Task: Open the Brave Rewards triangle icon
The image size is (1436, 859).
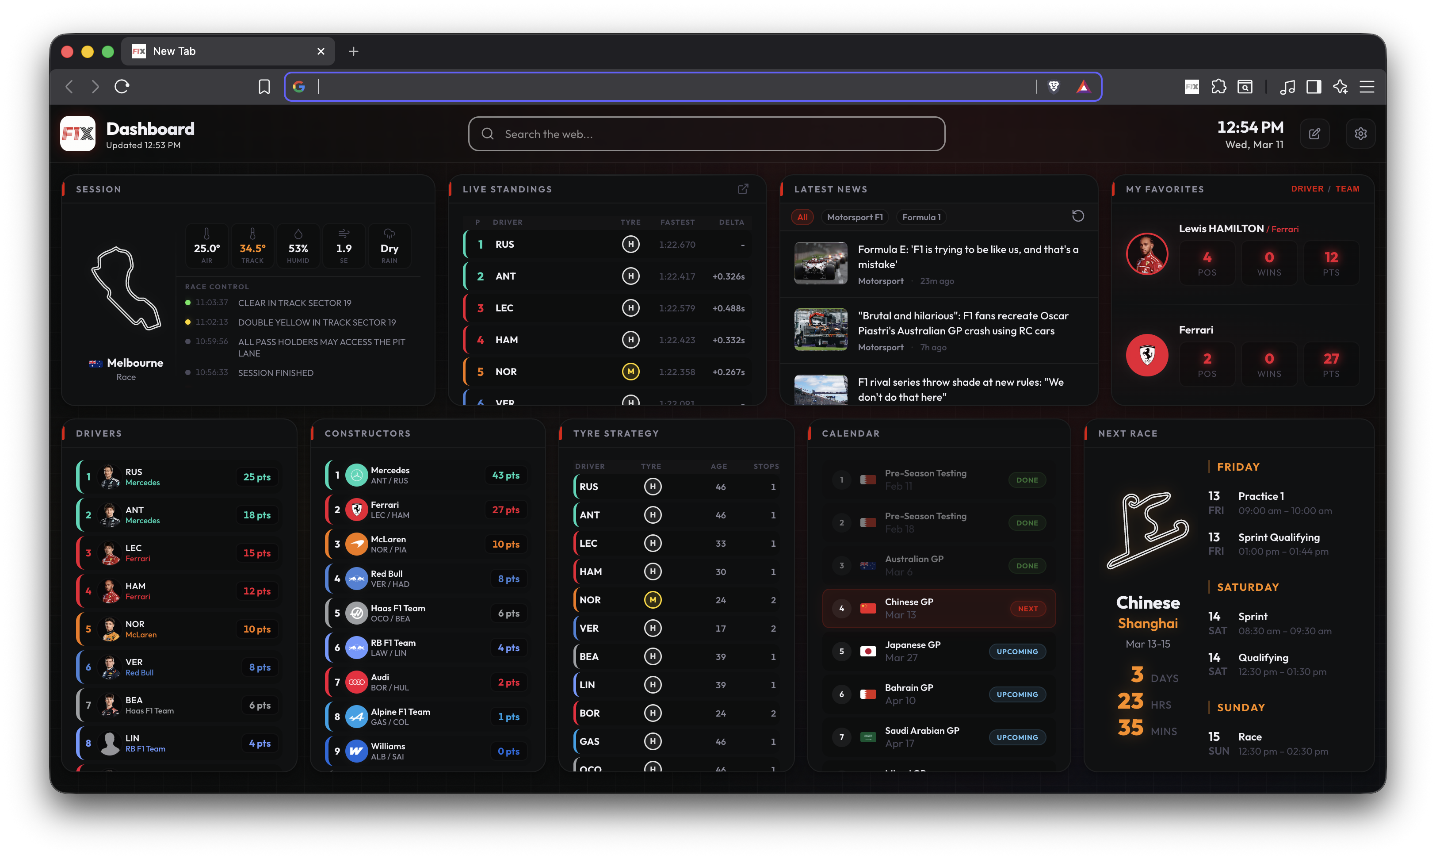Action: [x=1083, y=86]
